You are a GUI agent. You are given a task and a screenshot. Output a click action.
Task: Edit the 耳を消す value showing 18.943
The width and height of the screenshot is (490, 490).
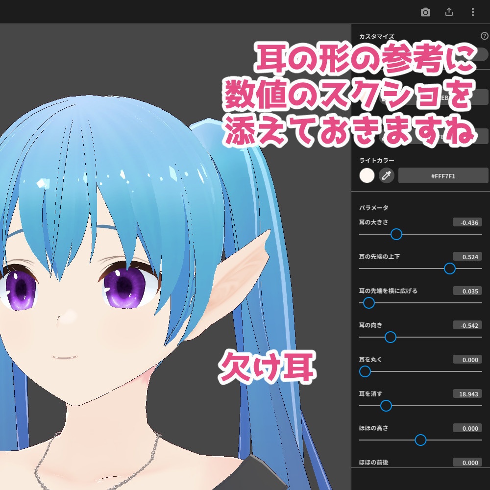[x=468, y=393]
